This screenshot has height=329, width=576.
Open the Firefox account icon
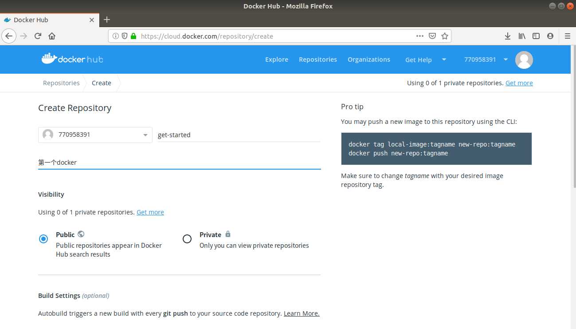coord(550,36)
